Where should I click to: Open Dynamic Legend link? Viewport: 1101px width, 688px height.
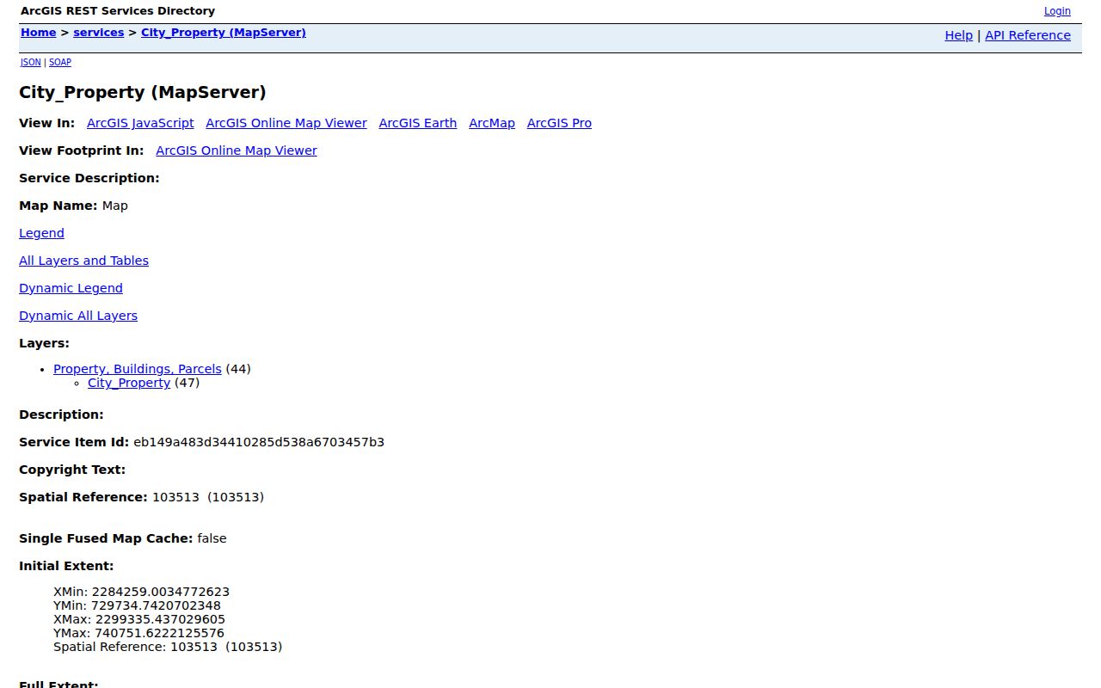(71, 288)
